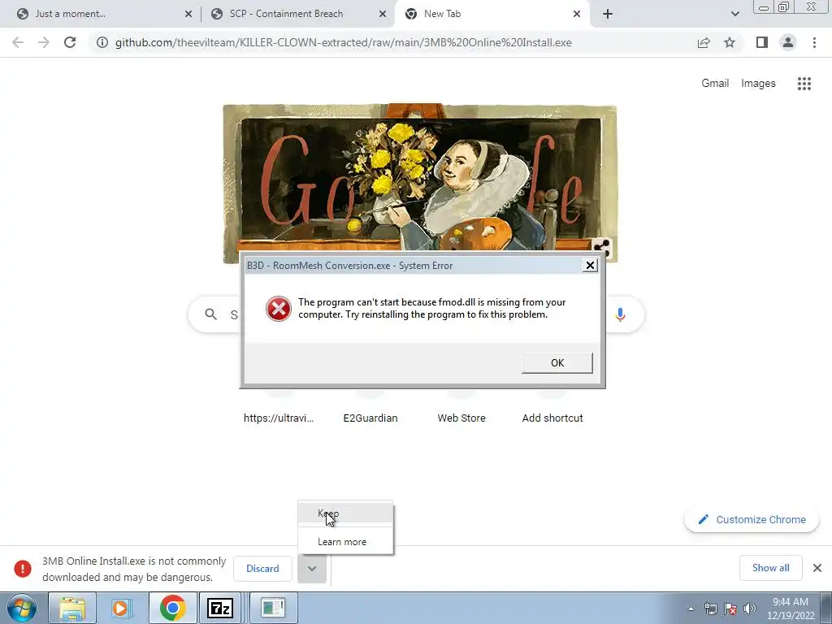Go back with the browser back arrow
Viewport: 832px width, 624px height.
pyautogui.click(x=18, y=42)
